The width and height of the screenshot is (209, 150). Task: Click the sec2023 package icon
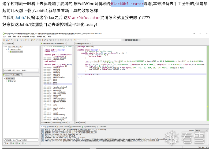tap(6, 78)
